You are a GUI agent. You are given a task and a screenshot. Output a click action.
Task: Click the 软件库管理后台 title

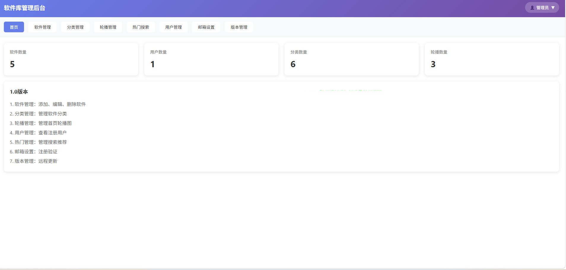[x=24, y=8]
